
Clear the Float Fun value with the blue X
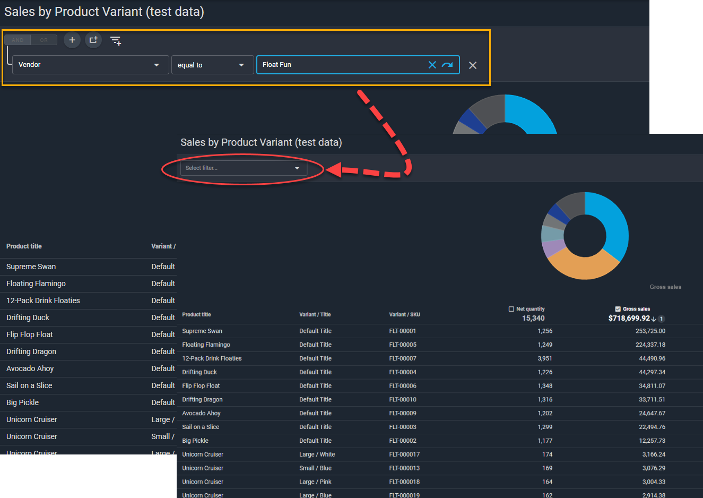click(432, 65)
